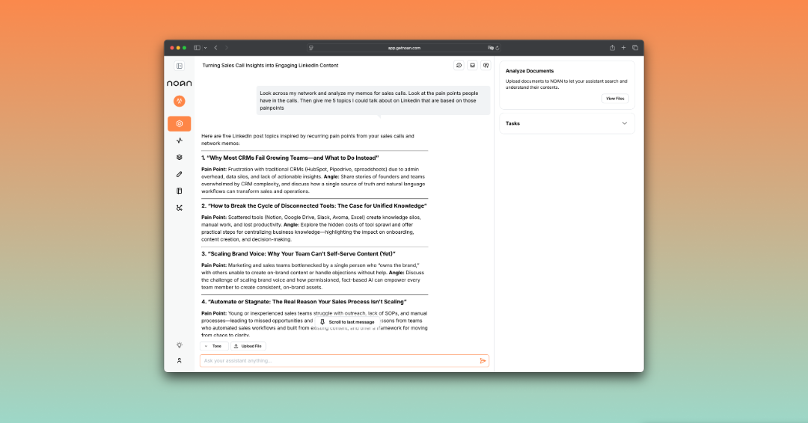Click the chat title about LinkedIn Content

click(270, 65)
